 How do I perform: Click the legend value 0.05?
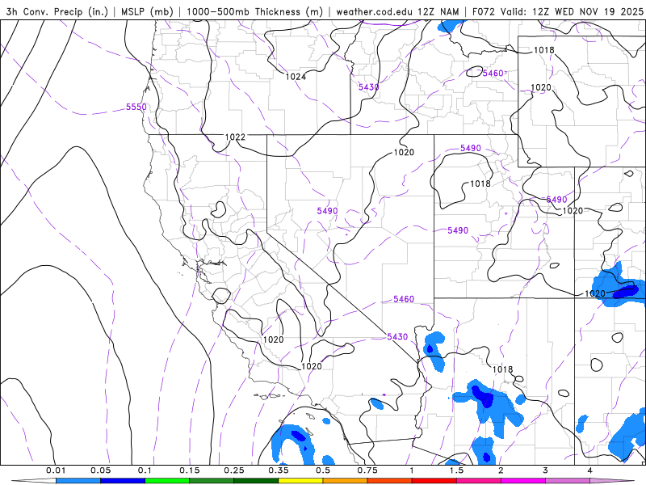[100, 470]
